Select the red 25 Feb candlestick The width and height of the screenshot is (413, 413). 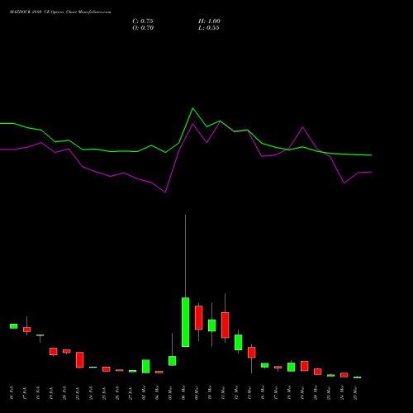point(107,369)
